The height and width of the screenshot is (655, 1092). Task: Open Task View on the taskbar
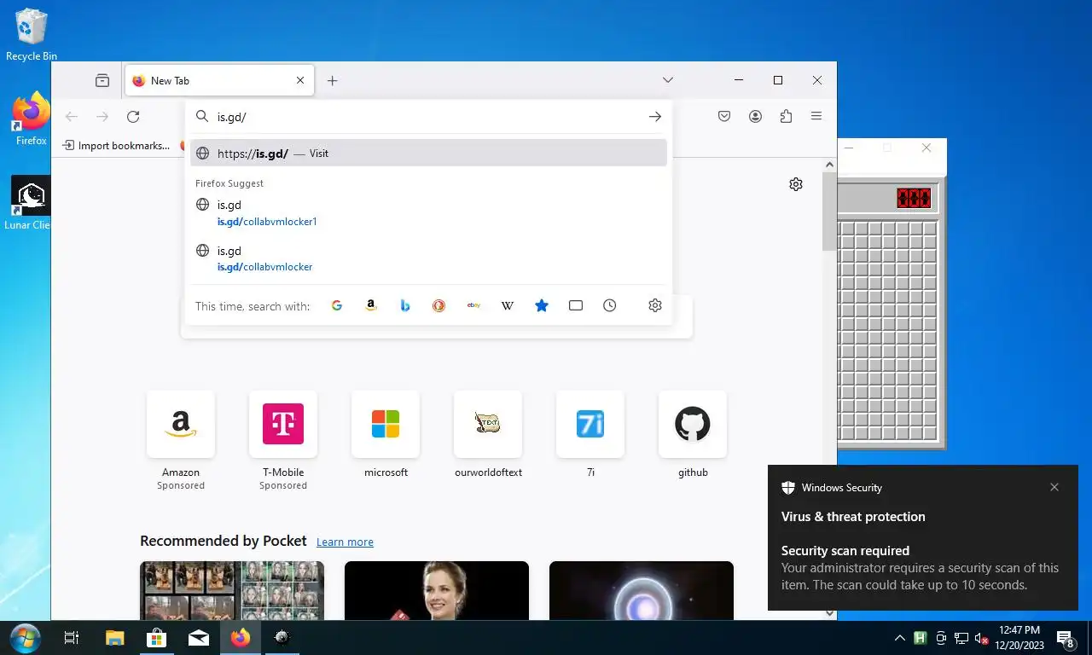[x=72, y=638]
